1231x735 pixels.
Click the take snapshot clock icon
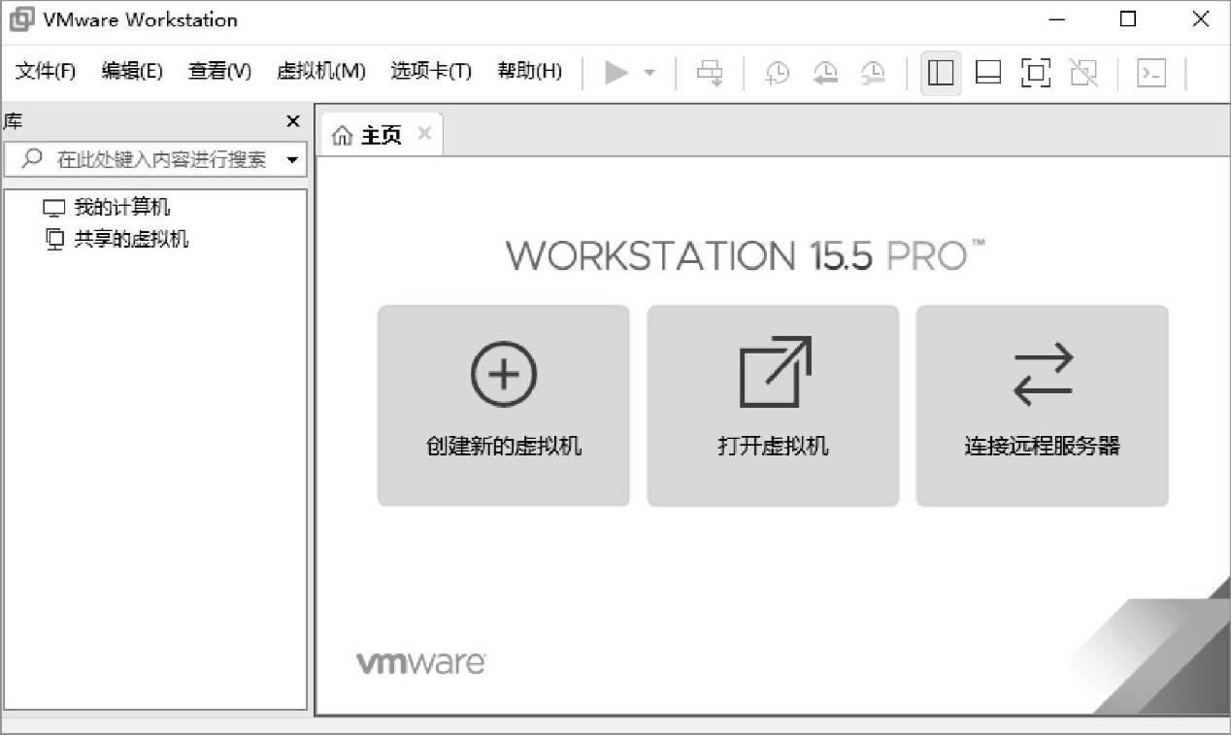(x=777, y=73)
